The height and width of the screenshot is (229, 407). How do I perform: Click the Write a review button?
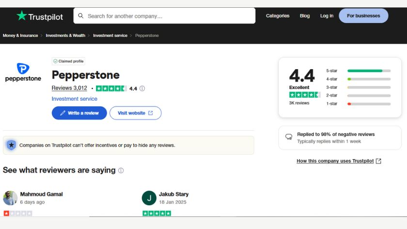point(79,113)
